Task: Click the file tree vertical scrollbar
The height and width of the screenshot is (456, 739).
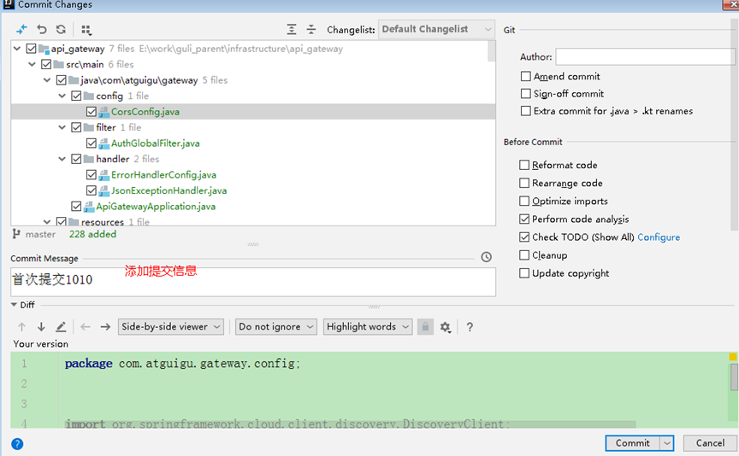Action: pos(491,51)
